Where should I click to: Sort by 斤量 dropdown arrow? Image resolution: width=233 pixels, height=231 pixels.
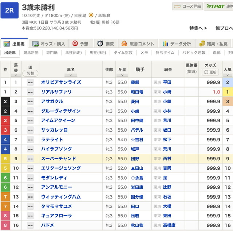(x=122, y=75)
